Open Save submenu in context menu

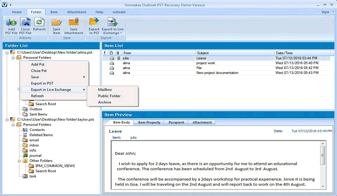tap(54, 77)
